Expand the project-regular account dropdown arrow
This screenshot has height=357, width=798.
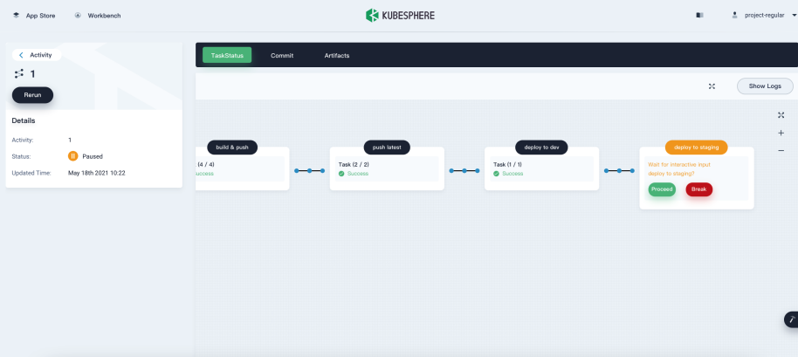point(795,16)
